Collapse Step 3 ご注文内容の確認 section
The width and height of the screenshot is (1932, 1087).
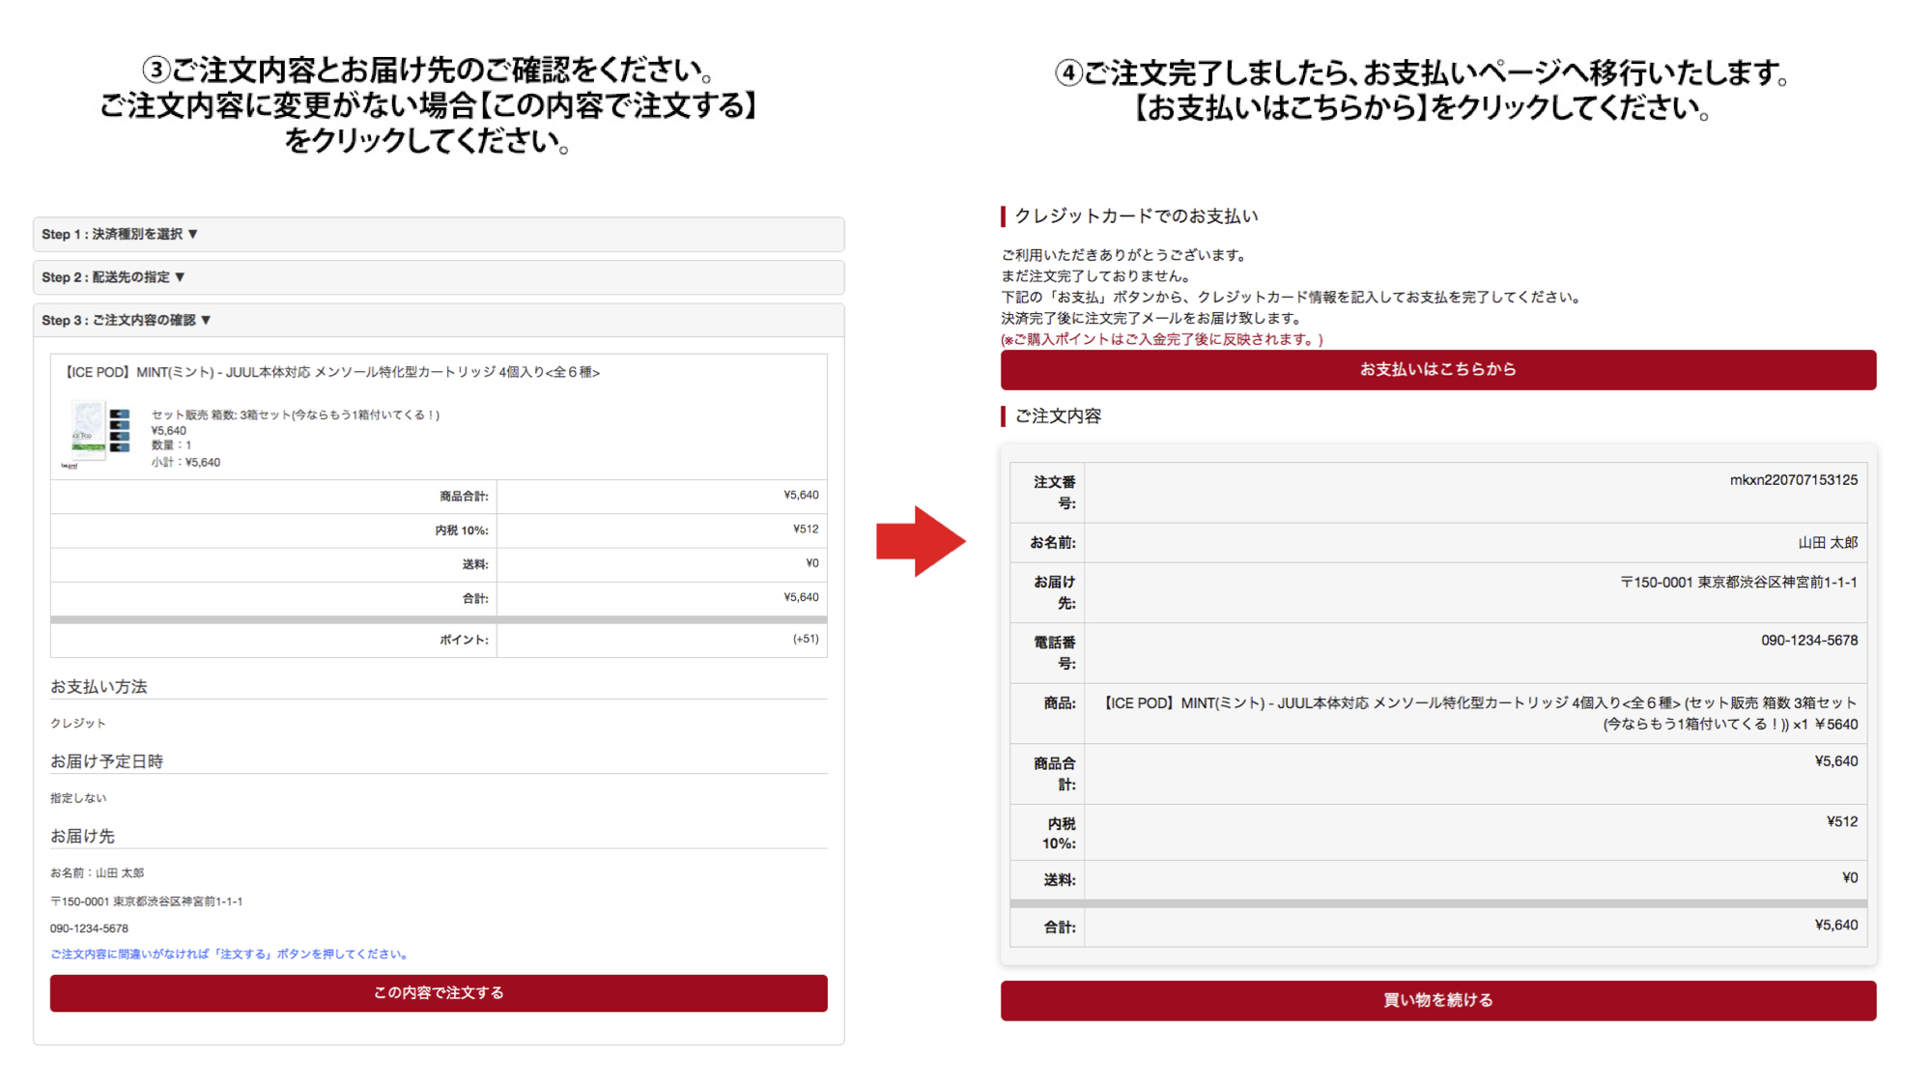(126, 320)
